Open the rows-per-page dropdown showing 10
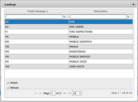Image resolution: width=138 pixels, height=102 pixels. (x=77, y=93)
